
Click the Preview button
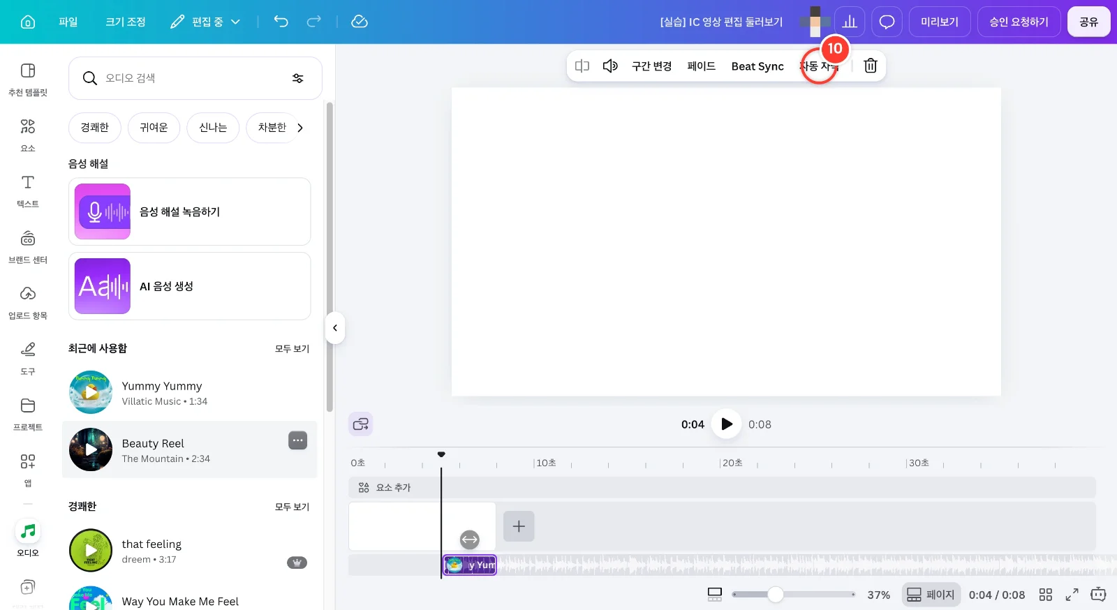click(940, 22)
